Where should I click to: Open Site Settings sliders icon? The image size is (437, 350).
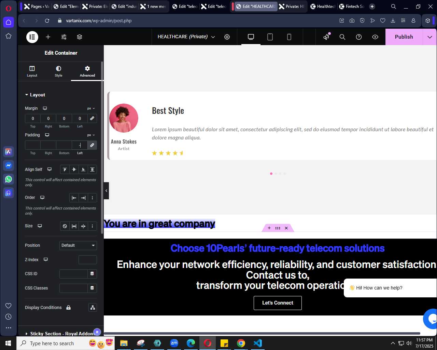click(64, 37)
